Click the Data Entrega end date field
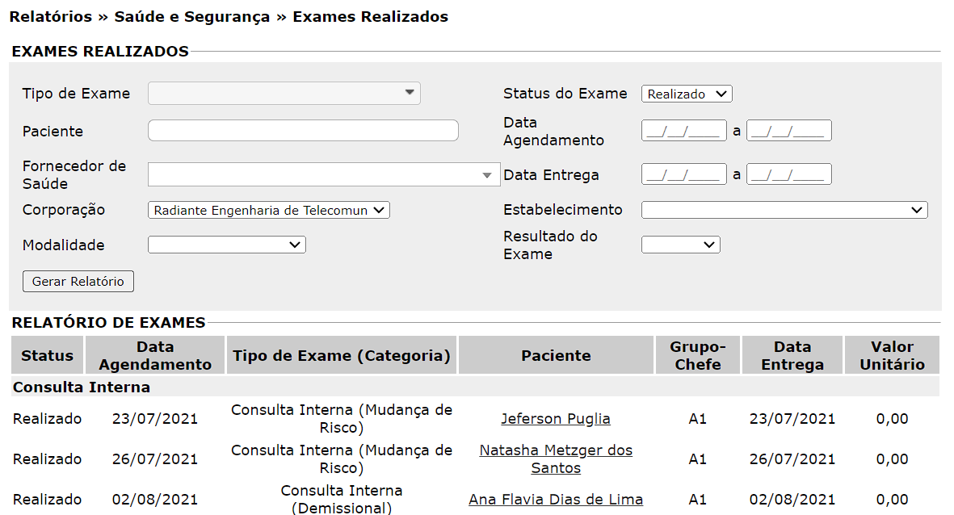The width and height of the screenshot is (954, 515). 788,174
